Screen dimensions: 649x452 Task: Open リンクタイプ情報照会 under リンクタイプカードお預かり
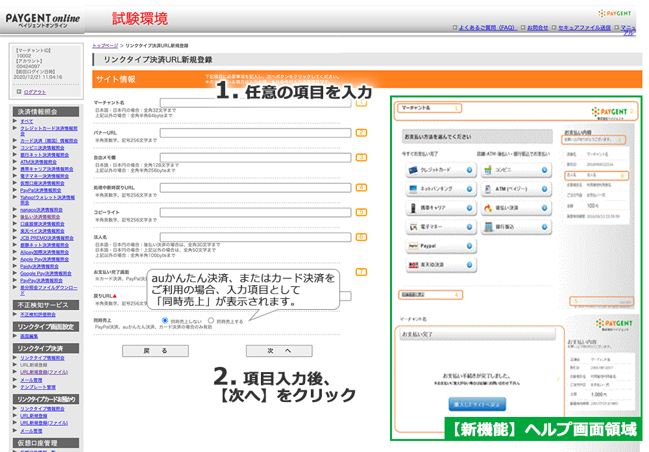42,408
